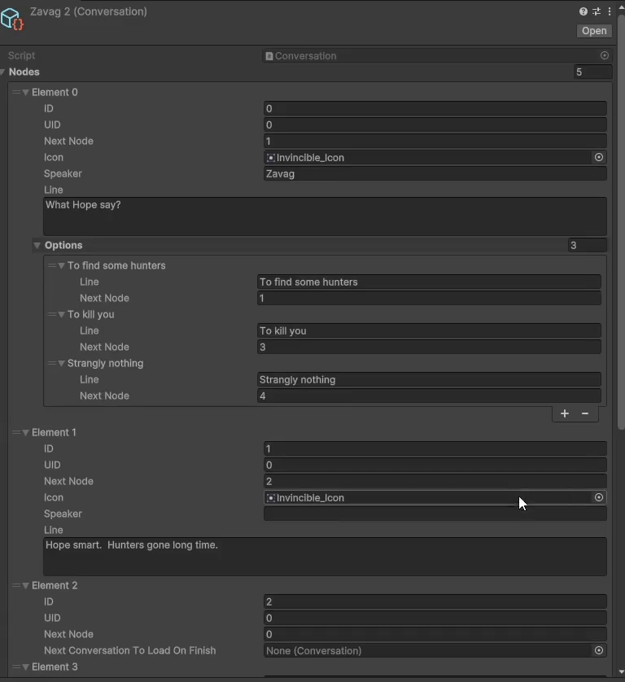Collapse Element 3 foldout arrow
625x682 pixels.
pos(26,667)
